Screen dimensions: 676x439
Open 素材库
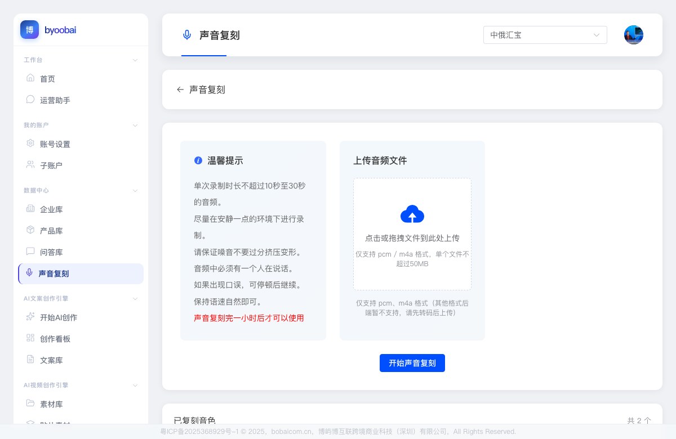81,404
